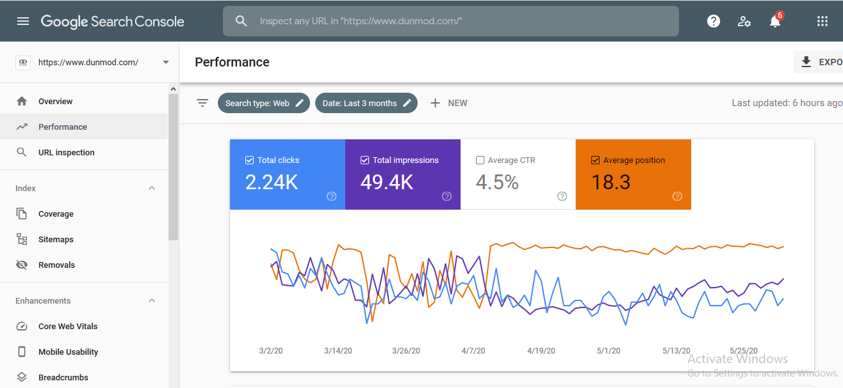The height and width of the screenshot is (388, 843).
Task: Open URL inspection from sidebar
Action: click(84, 152)
